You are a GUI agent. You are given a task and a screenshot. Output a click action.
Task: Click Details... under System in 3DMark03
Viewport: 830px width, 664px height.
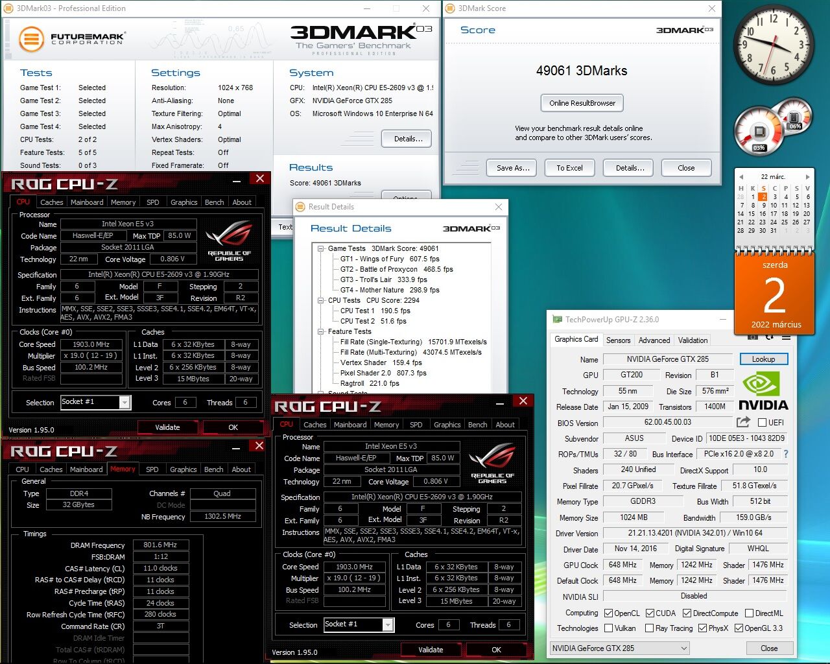[x=408, y=139]
